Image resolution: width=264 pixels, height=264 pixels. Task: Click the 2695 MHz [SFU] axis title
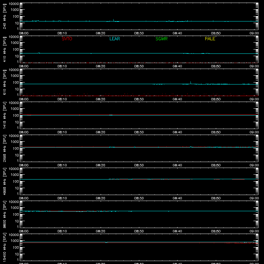[5, 148]
